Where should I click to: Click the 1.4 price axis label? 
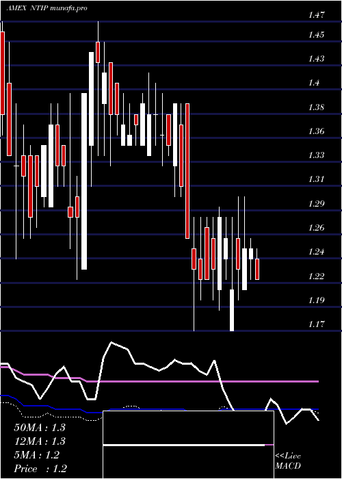[315, 83]
